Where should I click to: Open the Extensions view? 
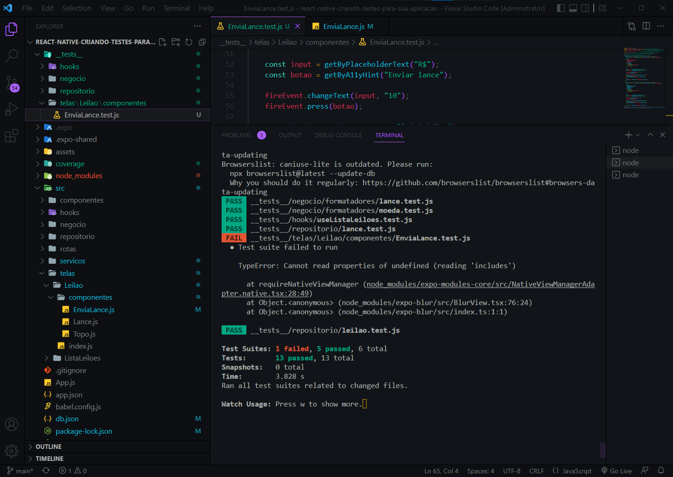point(12,136)
